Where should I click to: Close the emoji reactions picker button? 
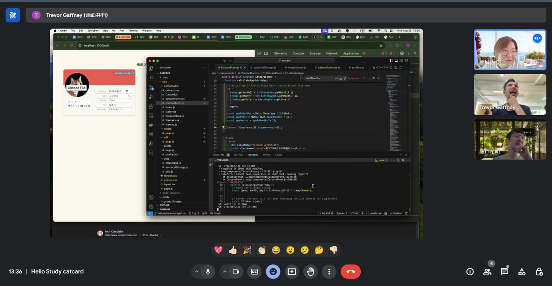(273, 271)
